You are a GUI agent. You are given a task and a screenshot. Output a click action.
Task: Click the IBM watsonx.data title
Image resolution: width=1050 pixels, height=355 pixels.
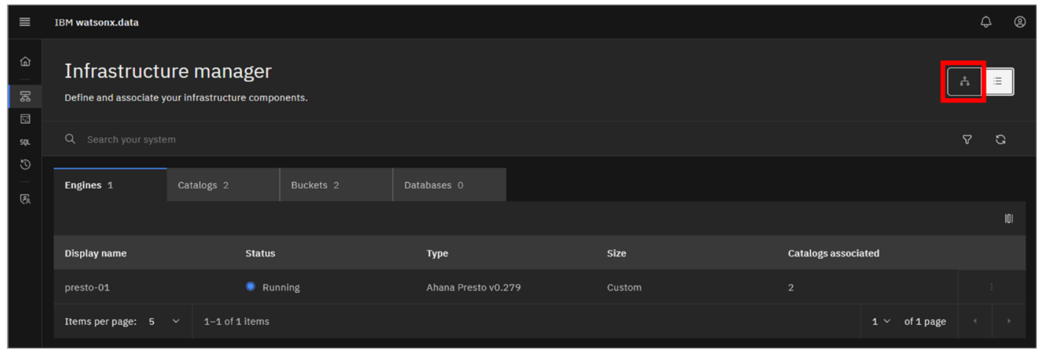[x=96, y=22]
